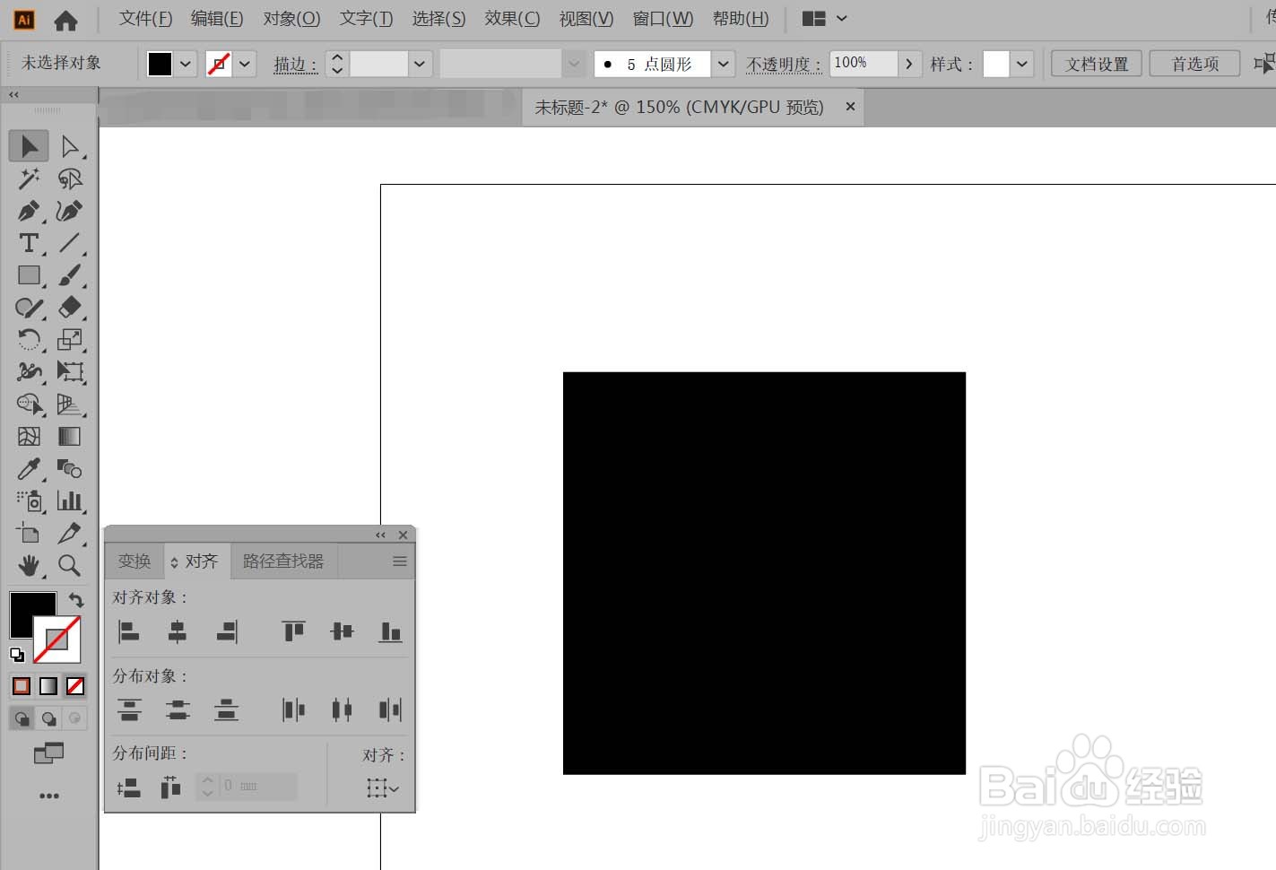Select the Eyedropper tool
The height and width of the screenshot is (870, 1276).
point(29,469)
